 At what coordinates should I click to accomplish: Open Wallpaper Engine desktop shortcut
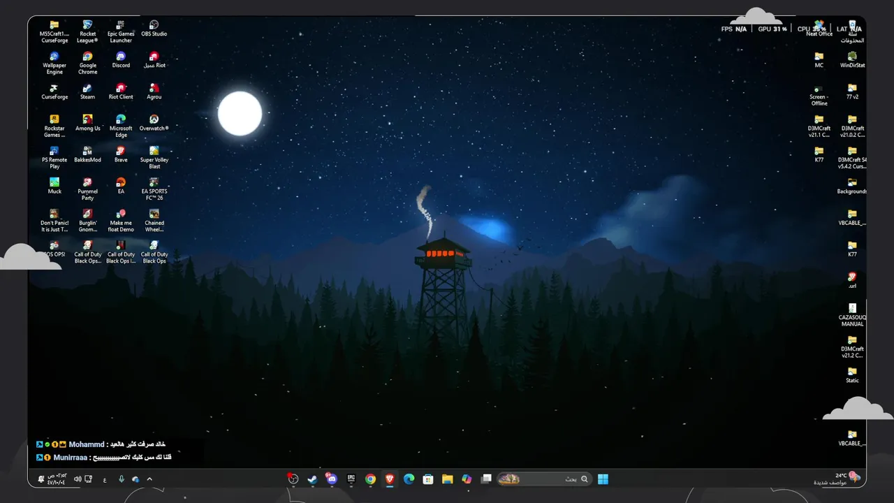[54, 63]
